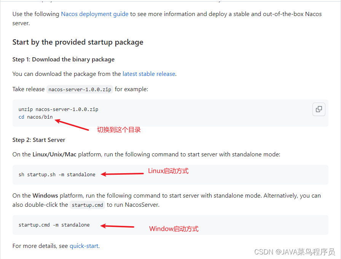
Task: Click the 'unzip nacos-server-1.0.0.zip' command line
Action: 58,109
